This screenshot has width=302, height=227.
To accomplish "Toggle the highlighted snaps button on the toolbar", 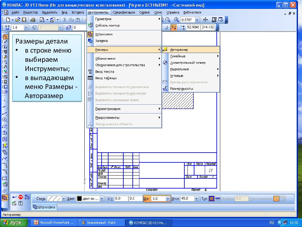I will click(174, 28).
